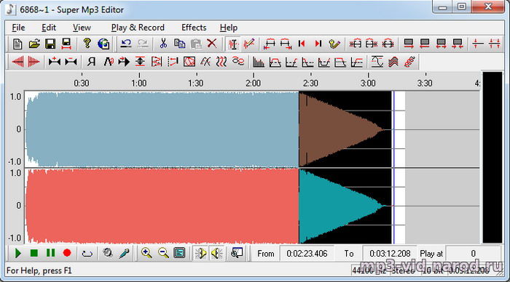The height and width of the screenshot is (282, 510).
Task: Click the 'For Help, press F1' status text
Action: pos(39,270)
